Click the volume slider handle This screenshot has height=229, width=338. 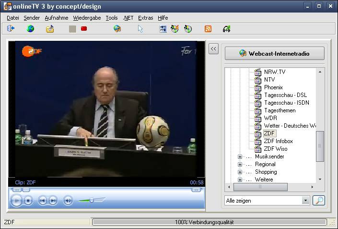[x=92, y=200]
